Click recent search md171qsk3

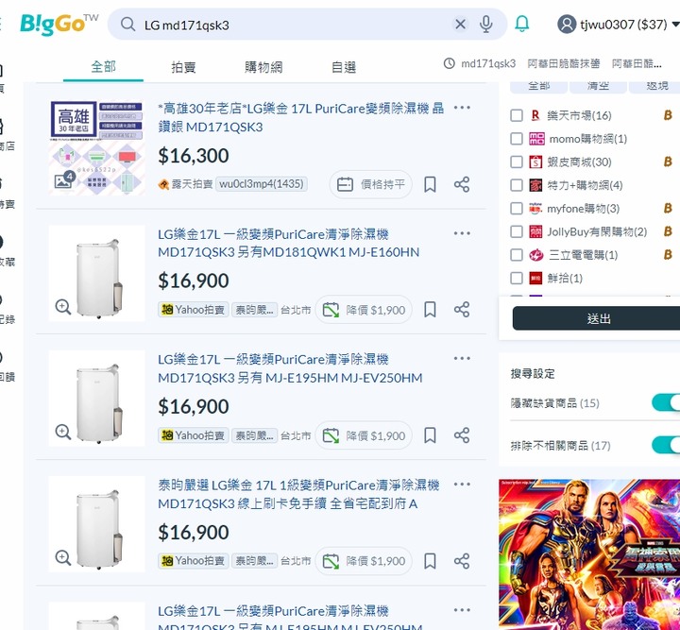(x=488, y=63)
